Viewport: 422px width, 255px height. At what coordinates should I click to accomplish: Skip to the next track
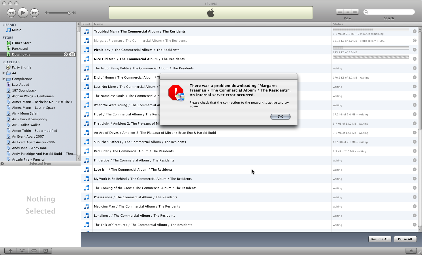click(x=34, y=13)
